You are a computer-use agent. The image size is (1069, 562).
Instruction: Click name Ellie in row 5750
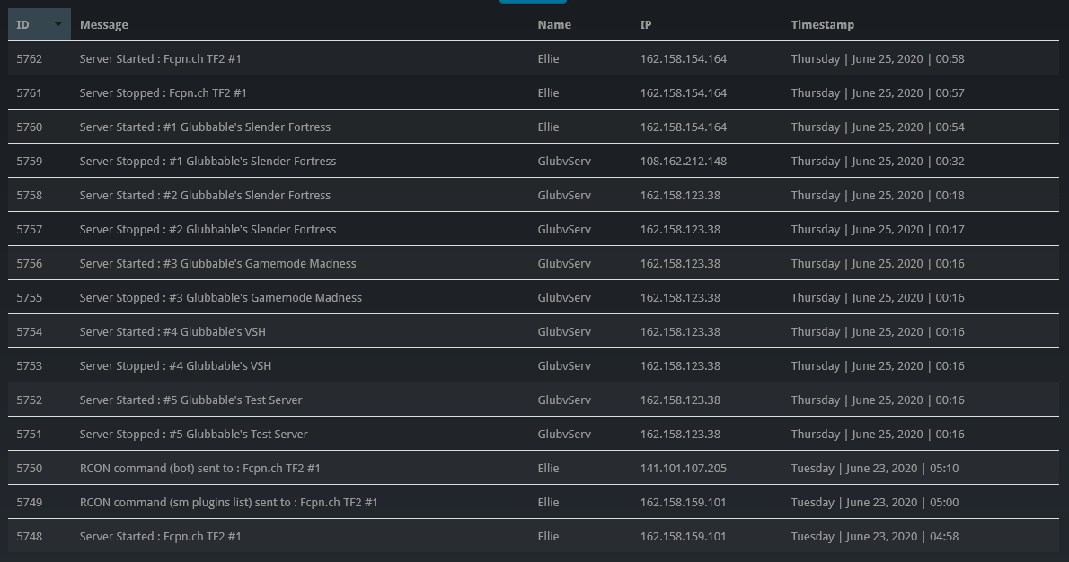[x=548, y=468]
